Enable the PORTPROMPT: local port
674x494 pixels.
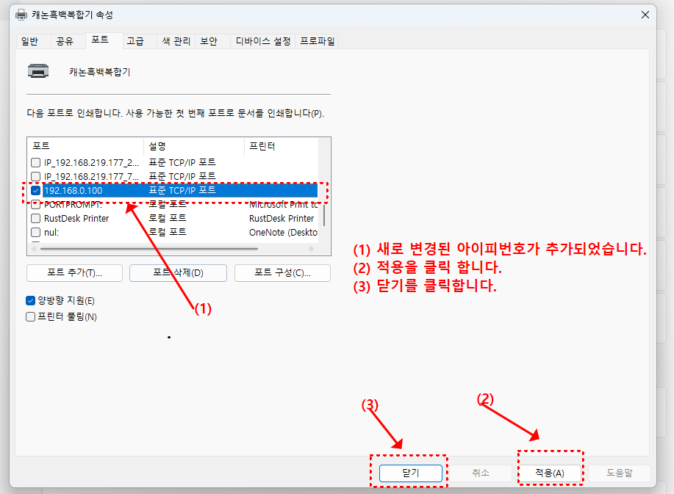point(35,205)
